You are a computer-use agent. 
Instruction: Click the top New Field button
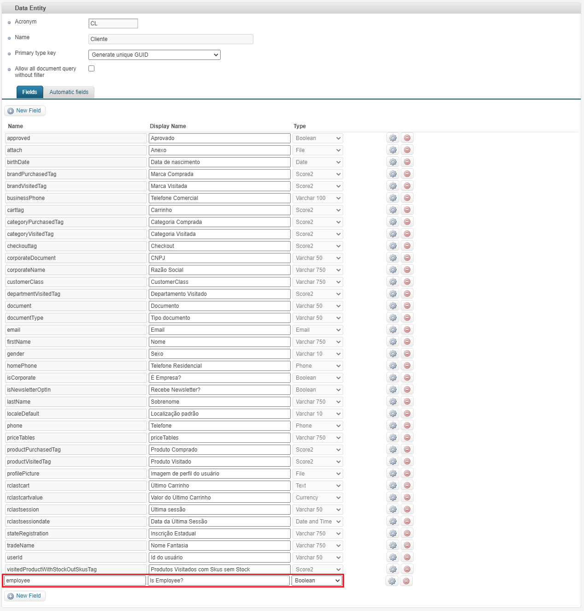tap(25, 111)
